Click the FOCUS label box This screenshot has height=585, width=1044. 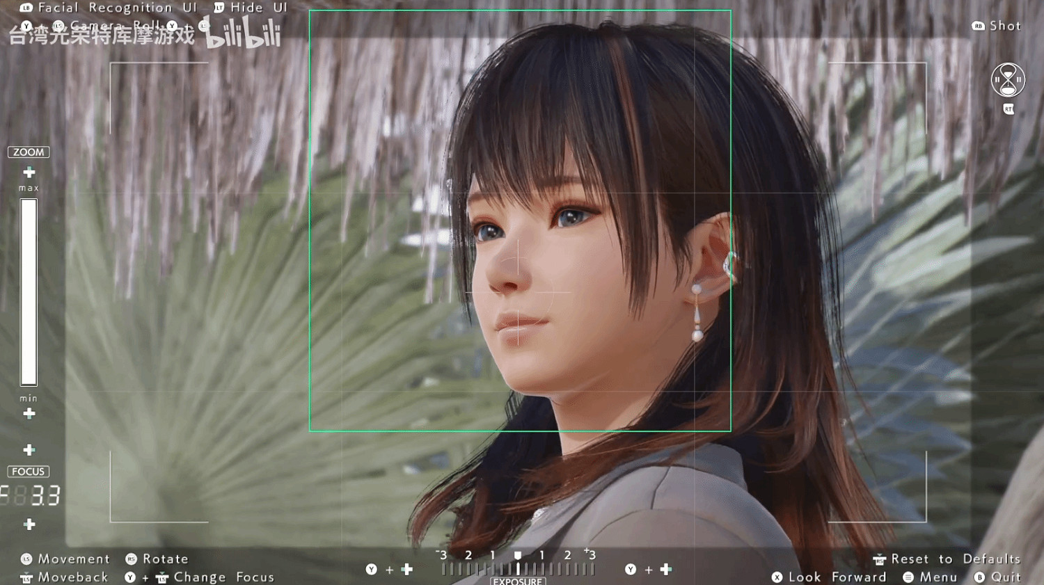[29, 472]
